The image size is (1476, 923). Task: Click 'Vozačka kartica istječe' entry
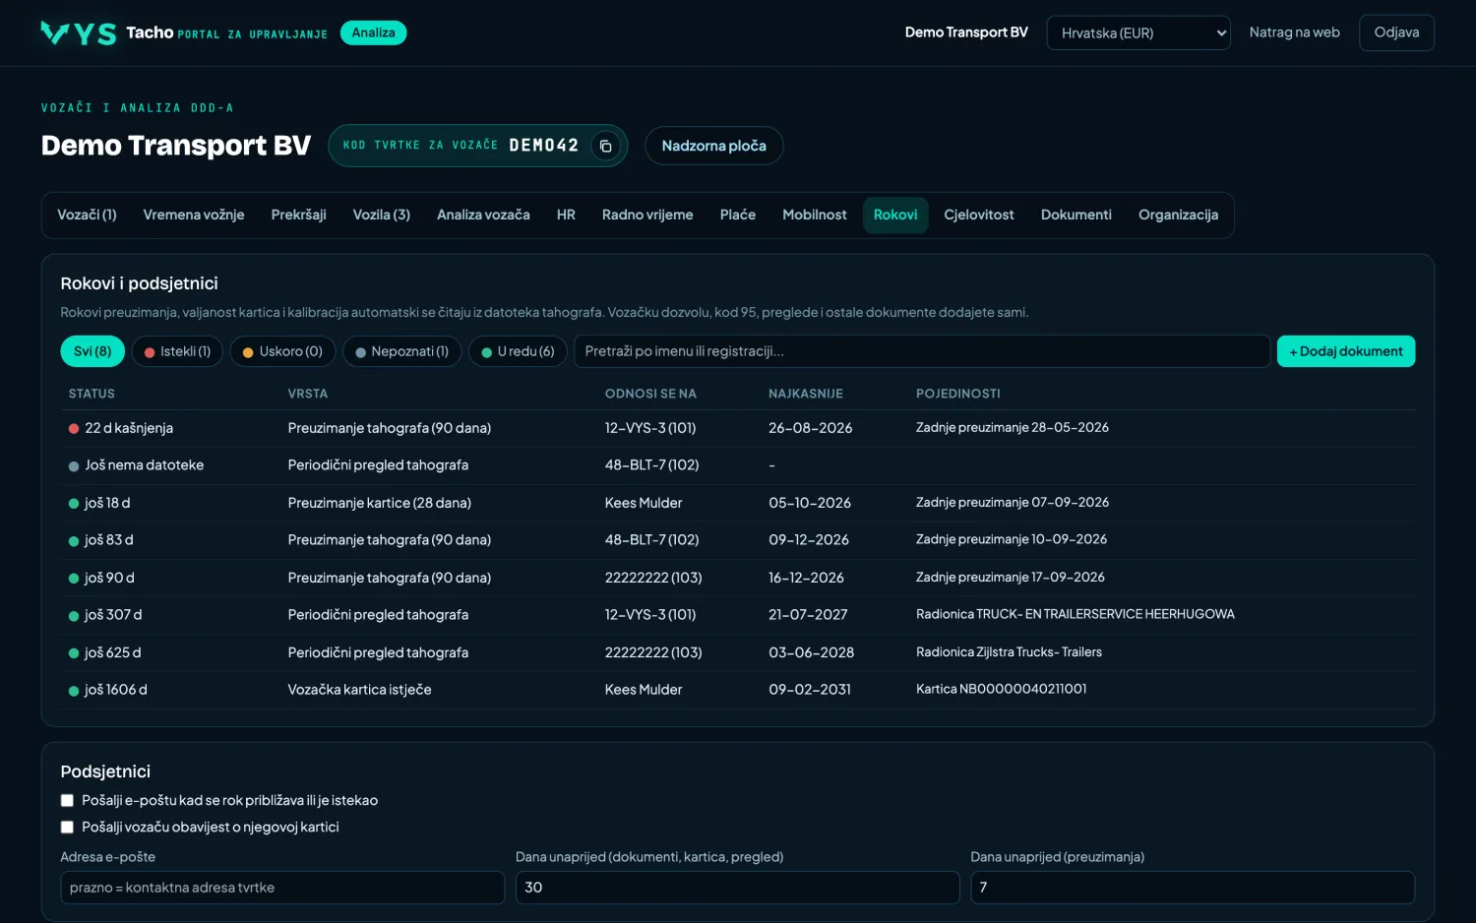click(x=360, y=690)
